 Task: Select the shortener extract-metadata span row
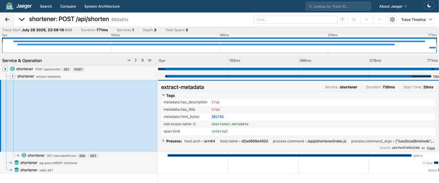click(x=79, y=76)
